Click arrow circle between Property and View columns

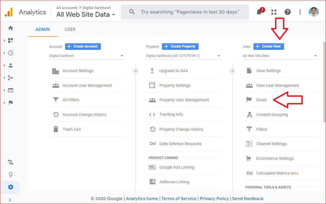point(233,71)
